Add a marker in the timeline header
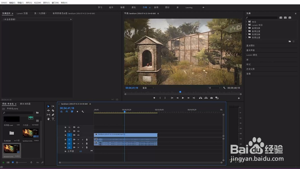The width and height of the screenshot is (300, 169). click(77, 112)
